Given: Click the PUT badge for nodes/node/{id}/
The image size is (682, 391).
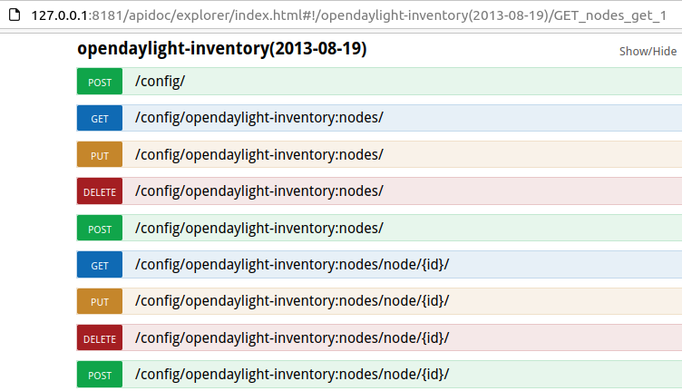Looking at the screenshot, I should (100, 301).
